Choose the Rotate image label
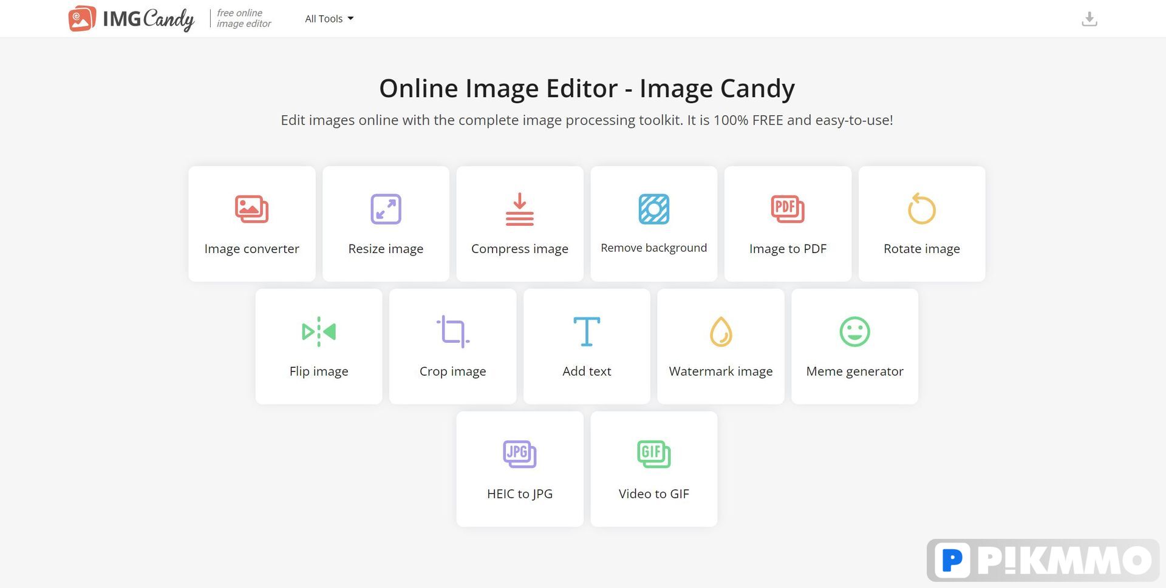The width and height of the screenshot is (1166, 588). pos(922,249)
